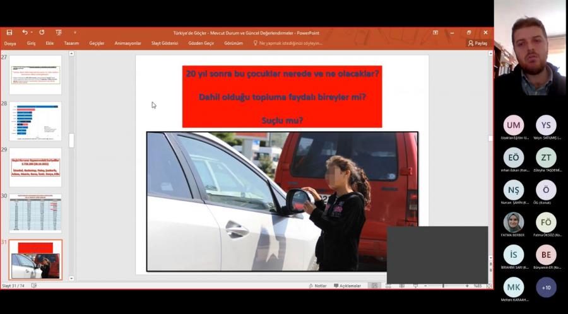The image size is (568, 314).
Task: Select slide 28 thumbnail with bar chart
Action: pyautogui.click(x=35, y=120)
